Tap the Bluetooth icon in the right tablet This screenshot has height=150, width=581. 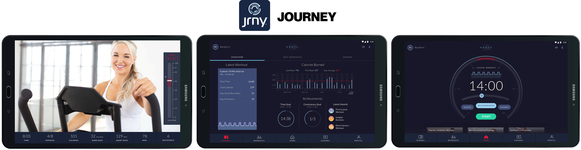(562, 47)
